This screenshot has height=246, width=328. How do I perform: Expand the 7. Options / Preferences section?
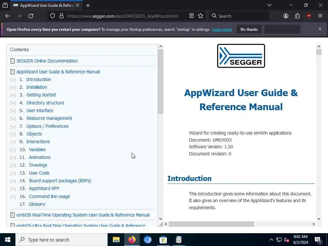point(13,127)
